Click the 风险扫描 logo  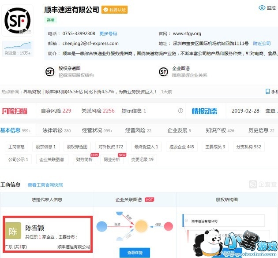point(15,111)
